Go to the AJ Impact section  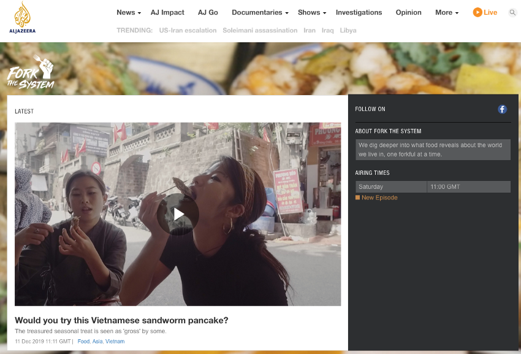pos(167,12)
